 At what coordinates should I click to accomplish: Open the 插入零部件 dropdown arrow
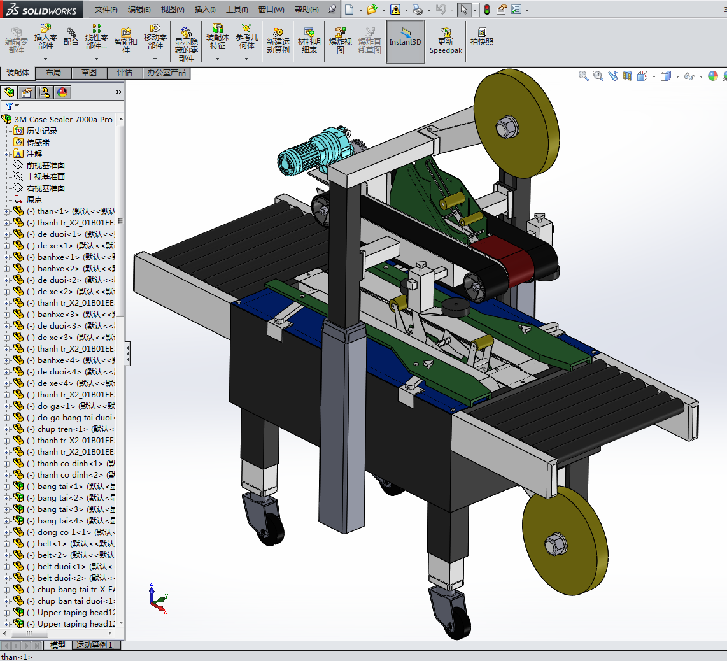[x=45, y=58]
